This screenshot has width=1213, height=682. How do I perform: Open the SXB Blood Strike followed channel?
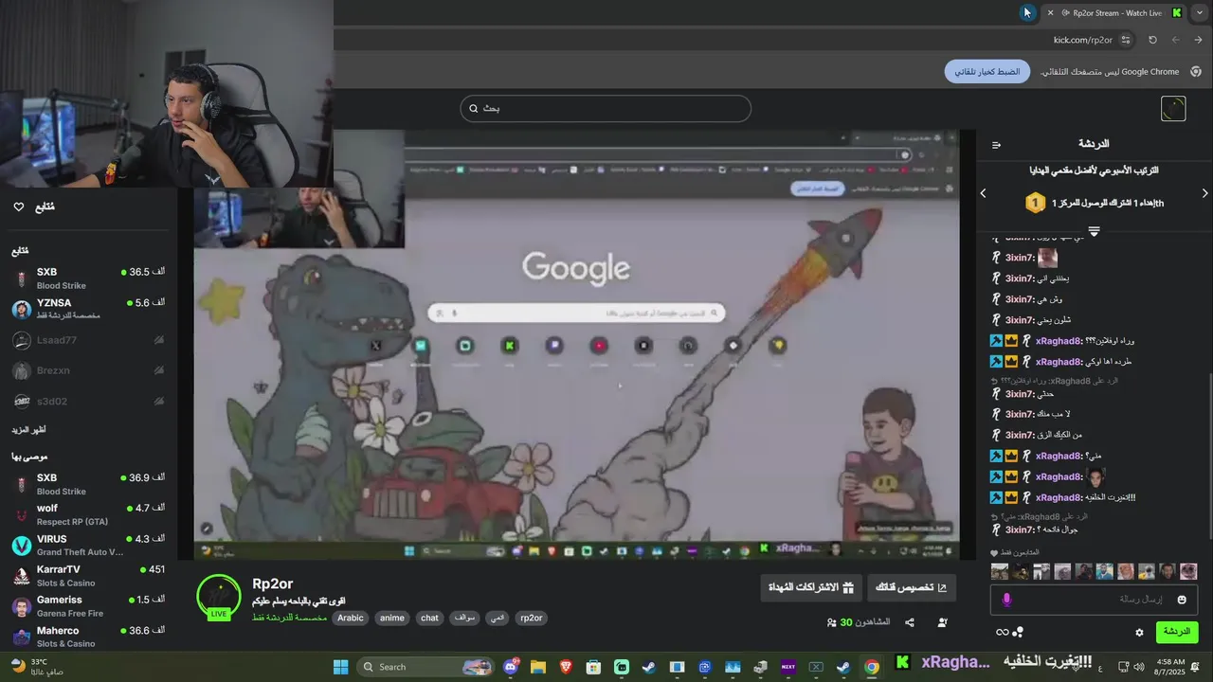coord(89,278)
